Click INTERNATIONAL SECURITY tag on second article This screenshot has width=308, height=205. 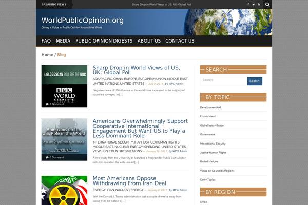tap(113, 142)
